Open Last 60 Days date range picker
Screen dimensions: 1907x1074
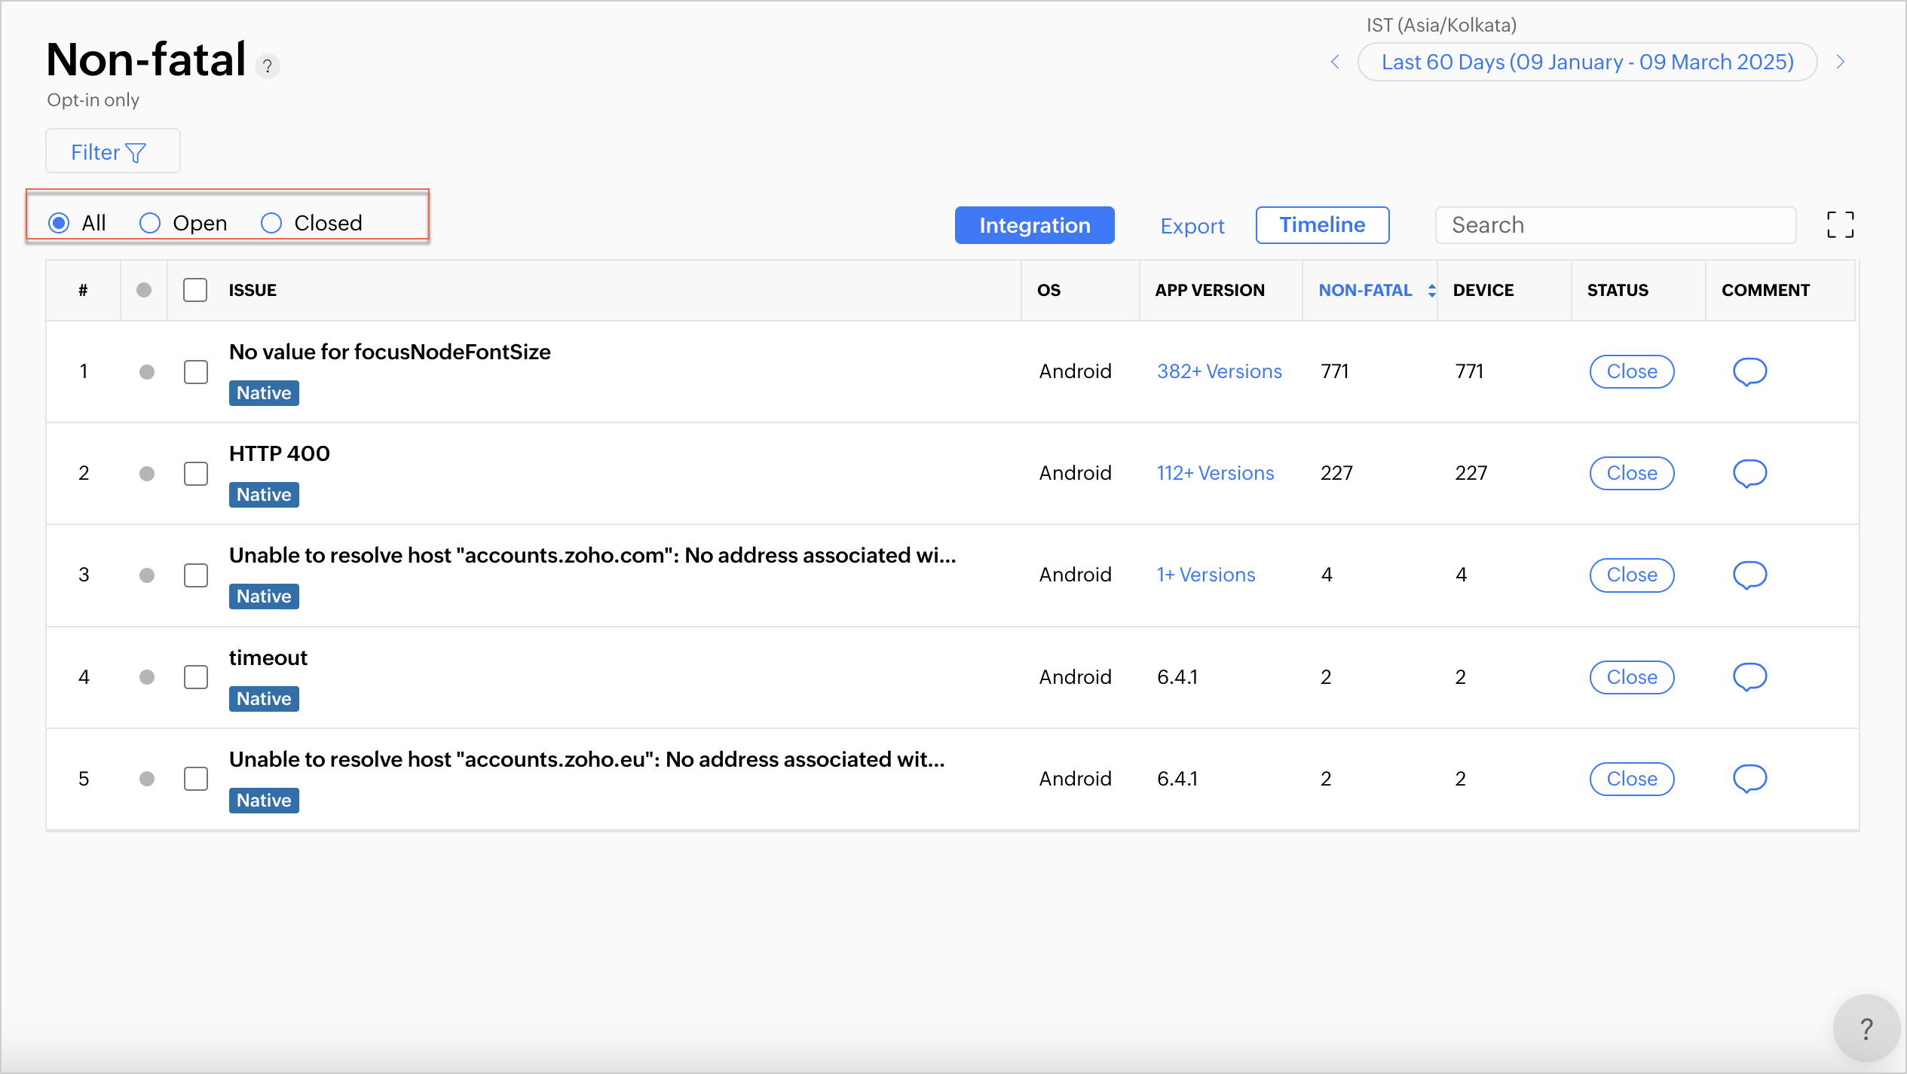(1587, 62)
